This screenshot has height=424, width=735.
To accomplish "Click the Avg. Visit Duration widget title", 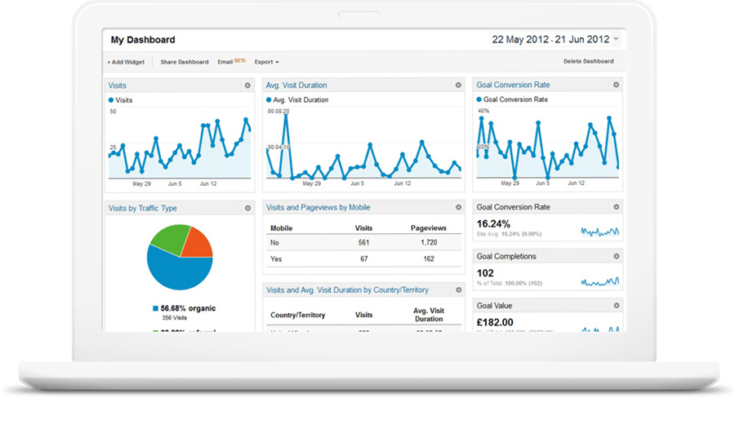I will coord(296,85).
